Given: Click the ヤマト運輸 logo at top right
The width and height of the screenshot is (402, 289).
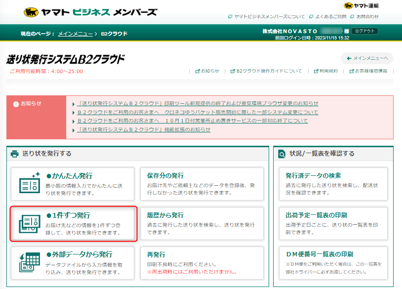Looking at the screenshot, I should click(x=361, y=5).
